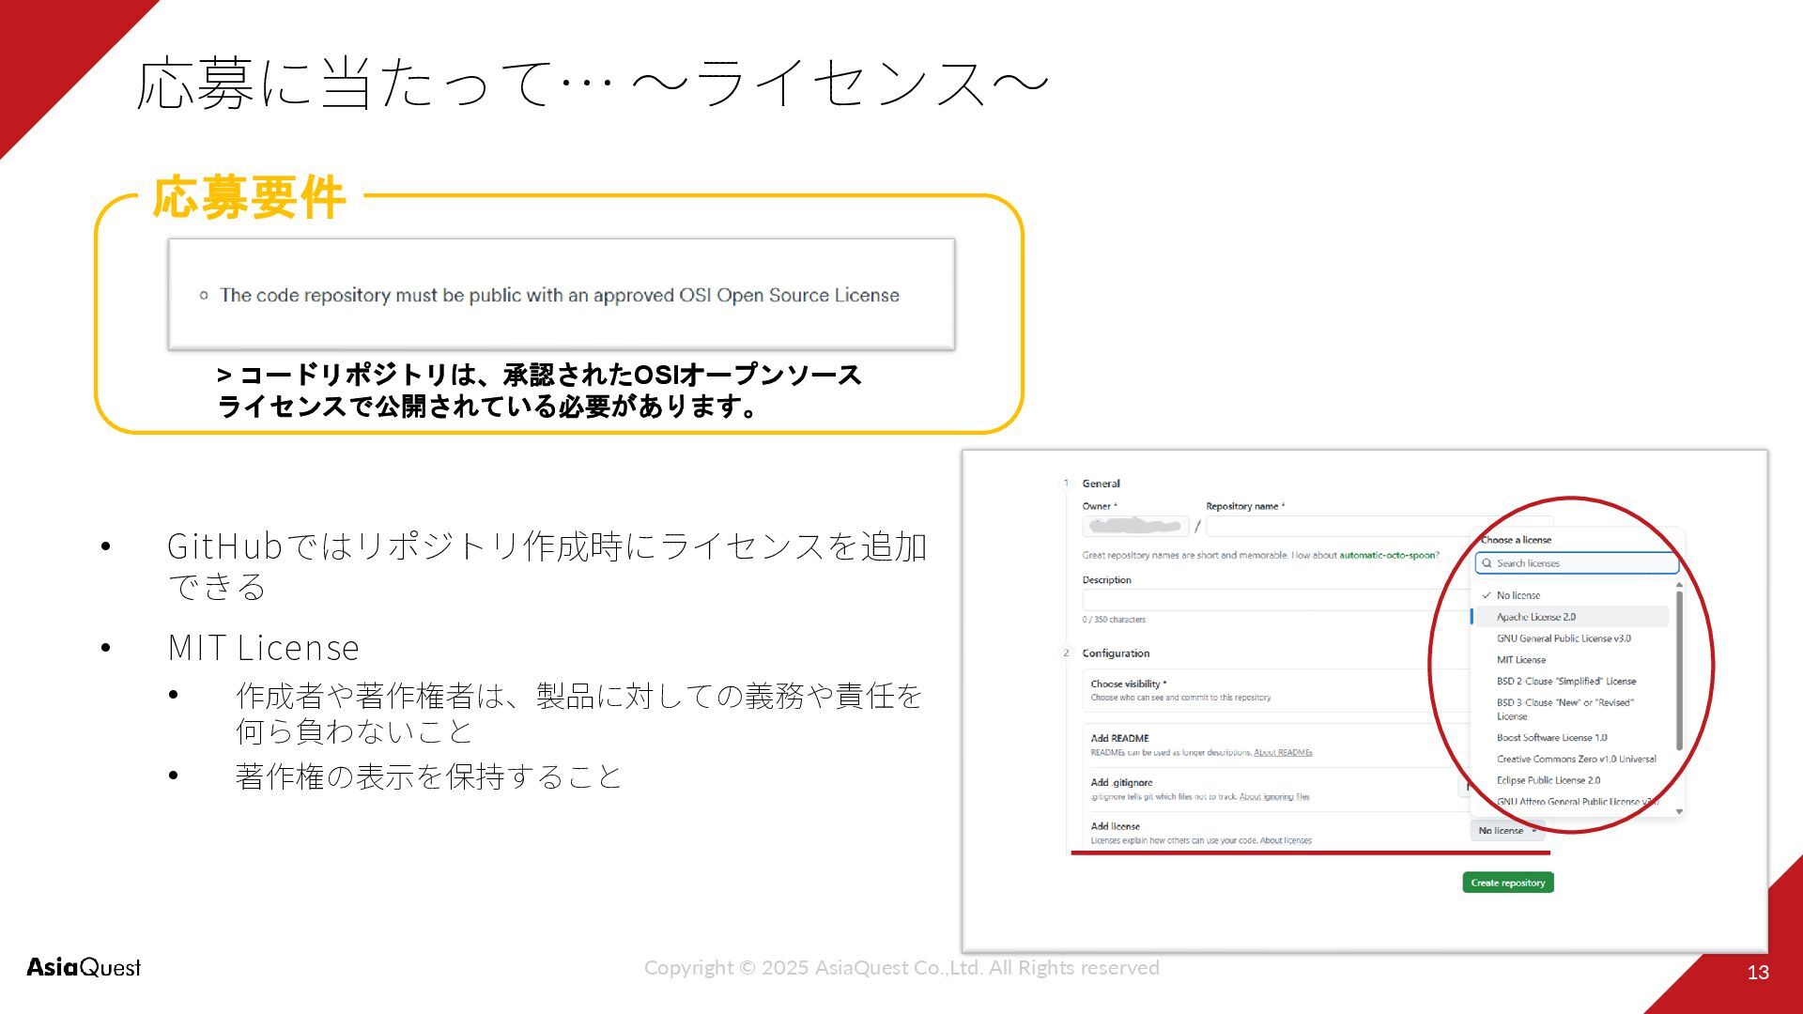Screen dimensions: 1803x1014
Task: Open the Owner dropdown selector
Action: 1134,526
